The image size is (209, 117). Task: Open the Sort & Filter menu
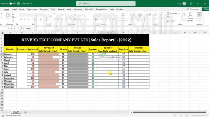(x=184, y=17)
